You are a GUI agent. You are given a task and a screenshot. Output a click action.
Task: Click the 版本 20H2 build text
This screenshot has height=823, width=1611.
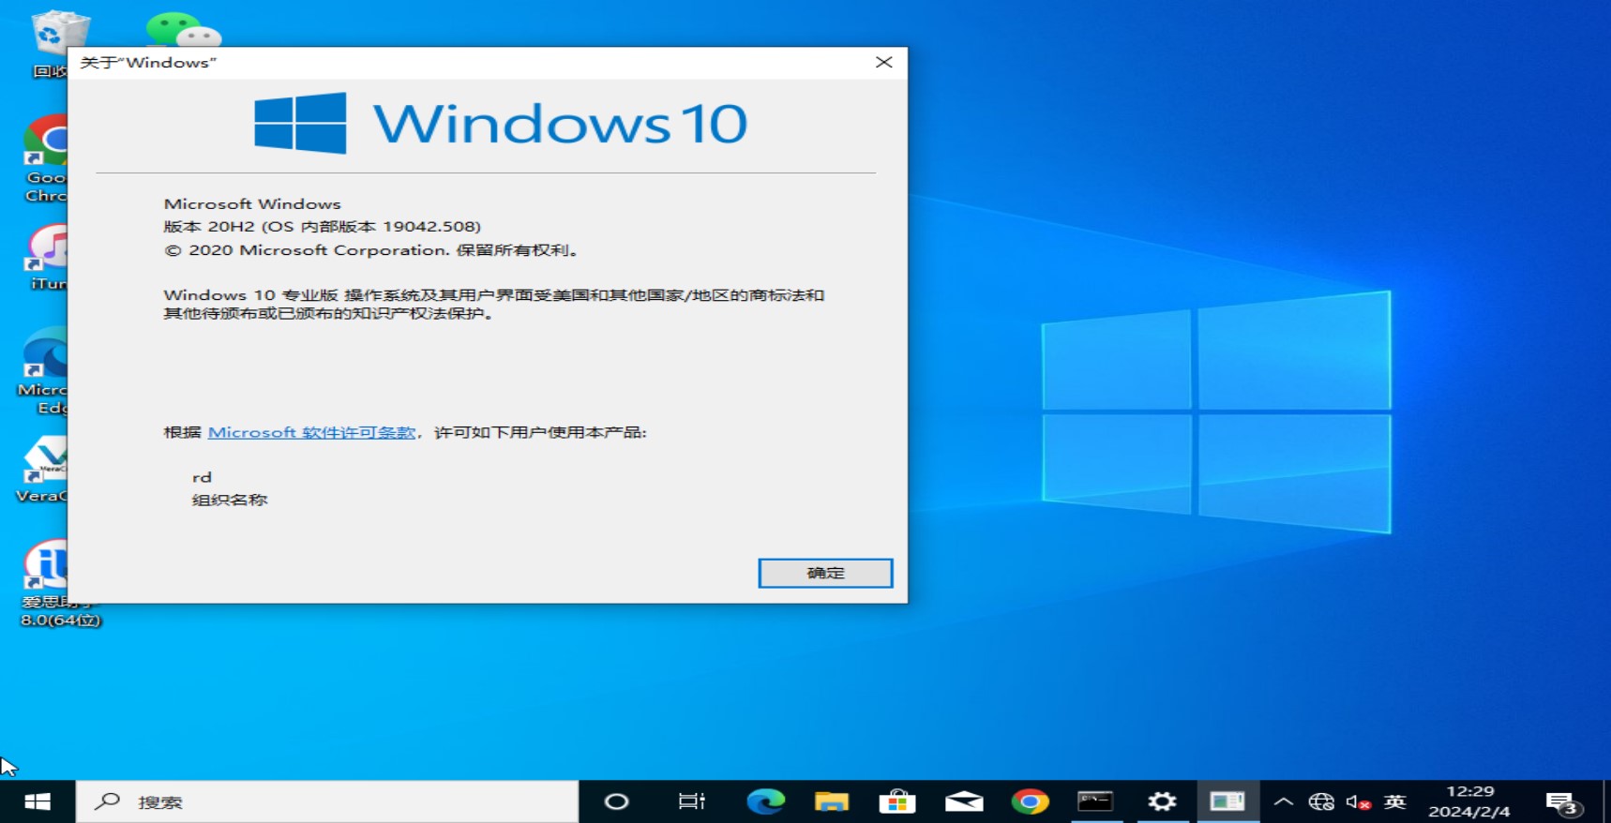[322, 226]
